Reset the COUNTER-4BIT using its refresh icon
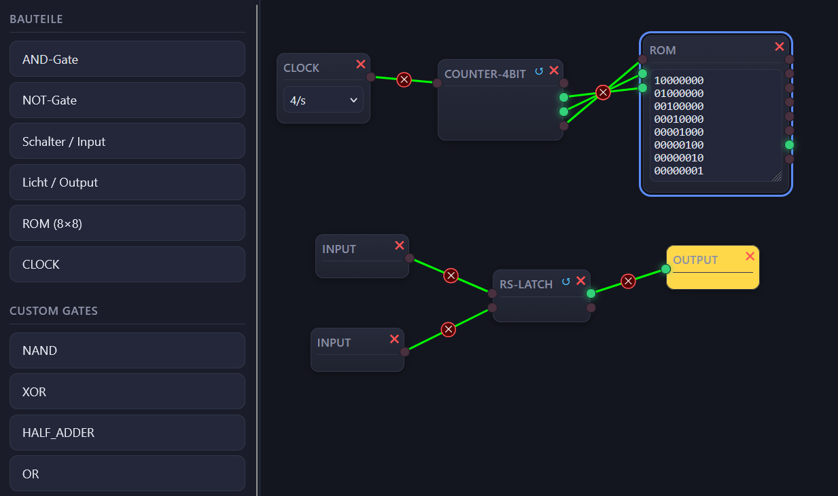The height and width of the screenshot is (496, 838). (x=539, y=71)
